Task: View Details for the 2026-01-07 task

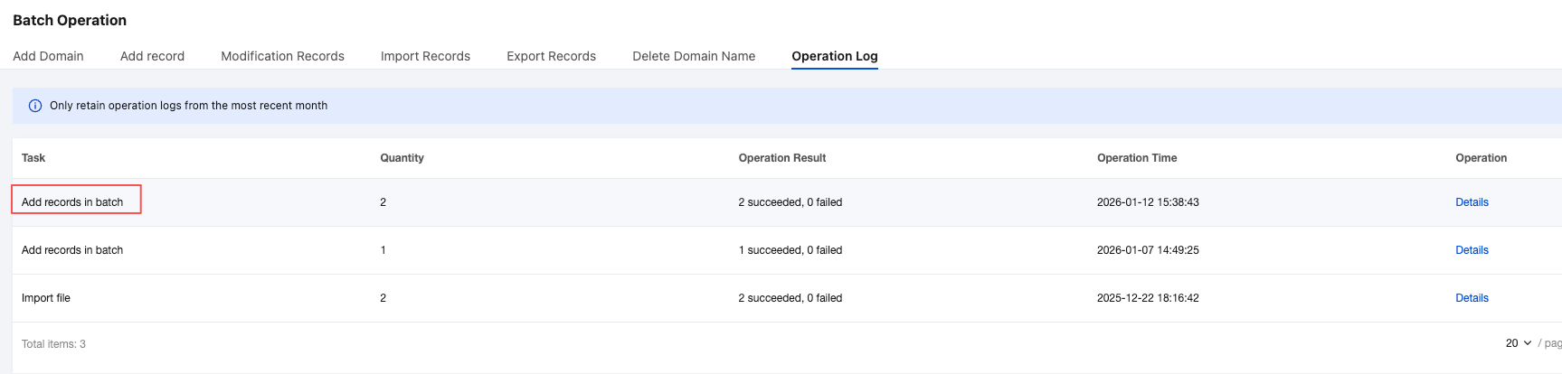Action: click(x=1472, y=250)
